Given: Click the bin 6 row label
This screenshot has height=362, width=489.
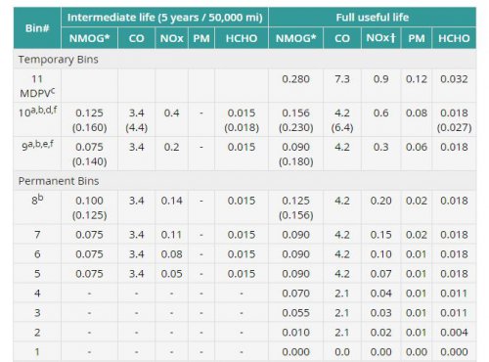Looking at the screenshot, I should 37,254.
